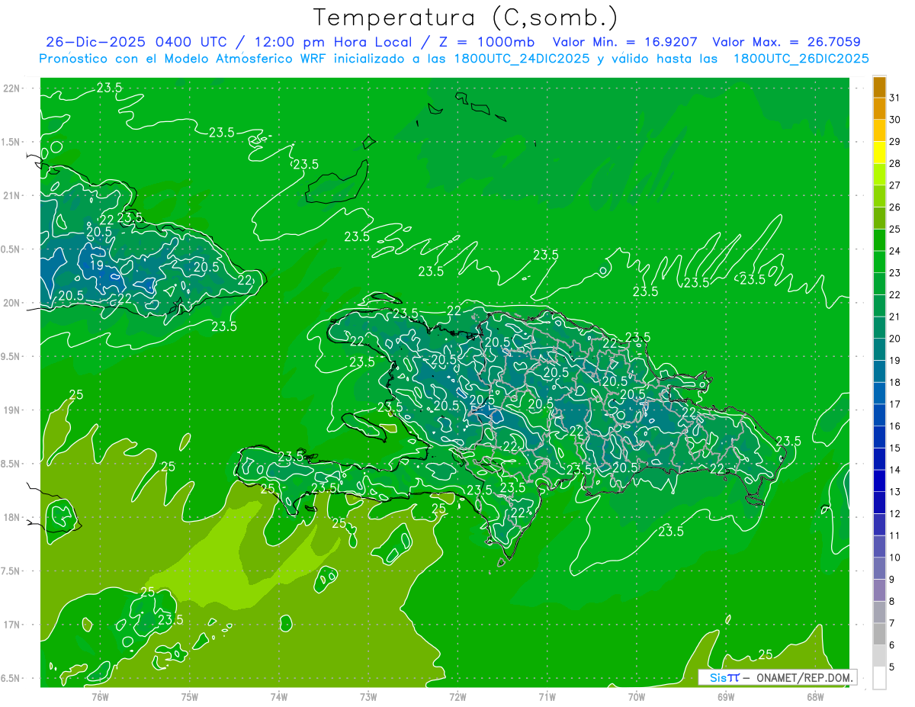The height and width of the screenshot is (707, 915).
Task: Click the "17N" latitude axis label
Action: click(12, 624)
